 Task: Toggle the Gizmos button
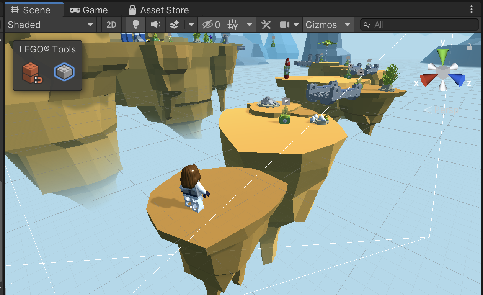[321, 25]
